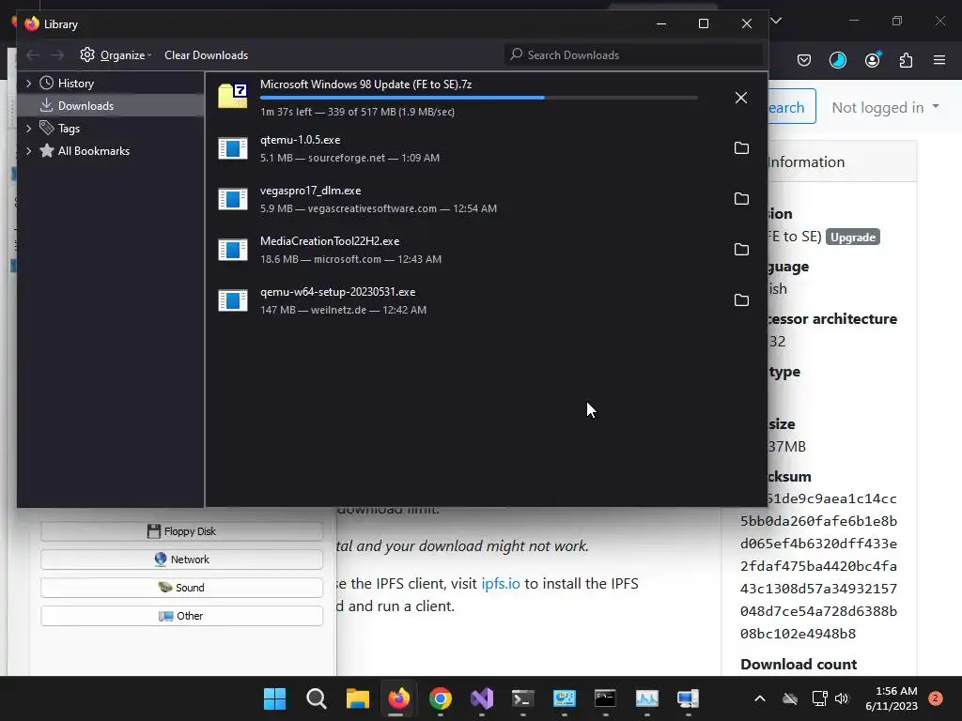This screenshot has height=721, width=962.
Task: Open the Firefox hamburger menu
Action: pos(939,60)
